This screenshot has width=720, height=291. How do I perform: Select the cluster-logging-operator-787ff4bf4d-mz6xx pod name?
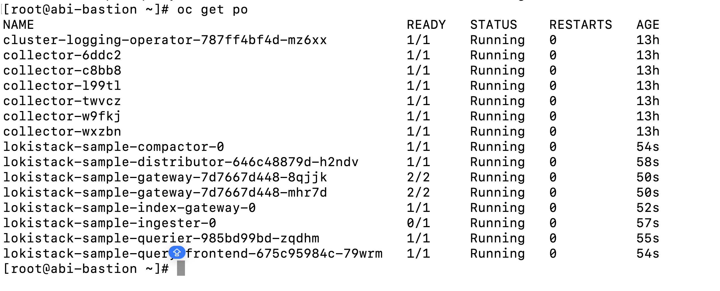point(165,40)
